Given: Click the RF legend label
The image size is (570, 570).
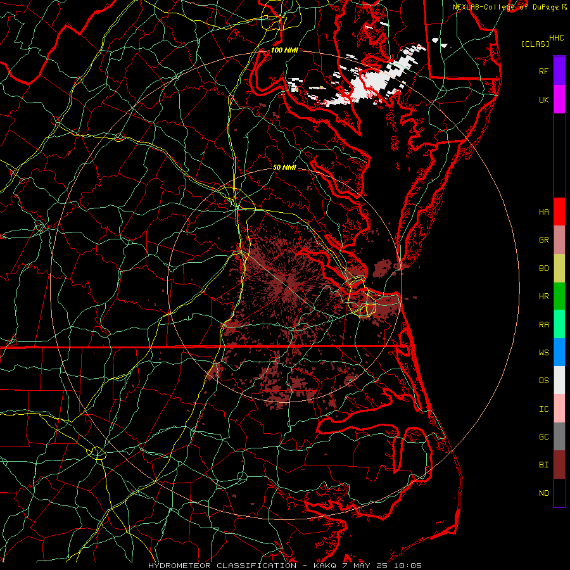Looking at the screenshot, I should pos(543,71).
